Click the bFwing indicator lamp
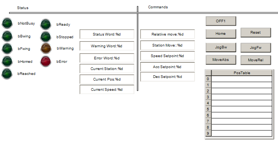The height and width of the screenshot is (143, 278). pos(7,48)
